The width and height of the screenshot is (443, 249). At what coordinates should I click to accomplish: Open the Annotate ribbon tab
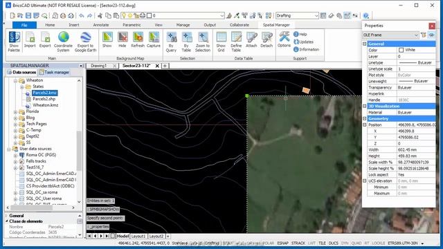pos(101,25)
